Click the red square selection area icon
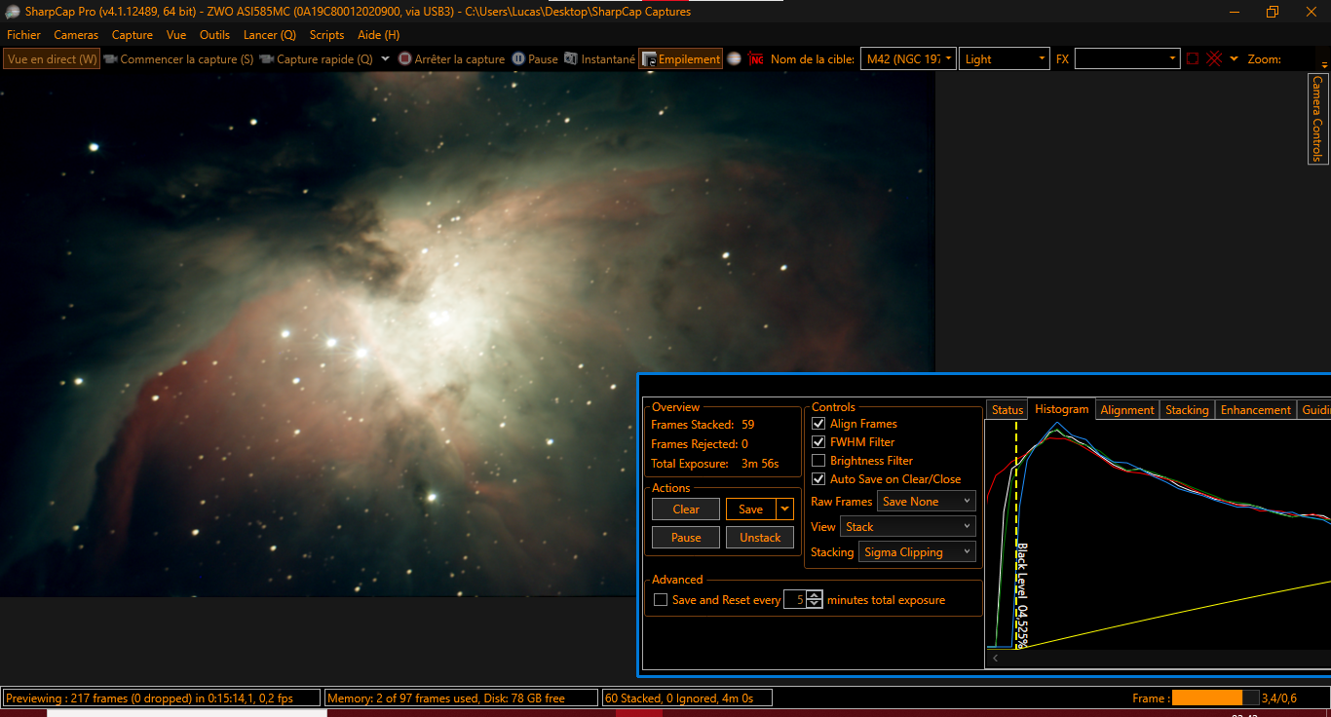 click(1193, 58)
